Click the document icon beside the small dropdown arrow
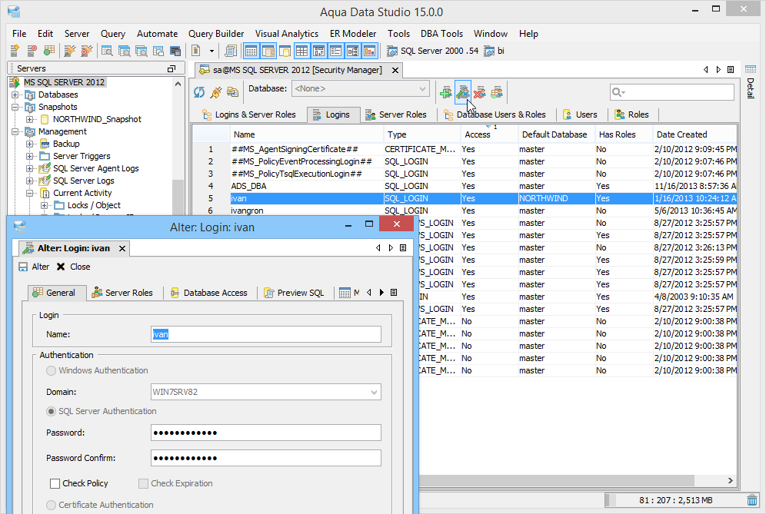Screen dimensions: 766x514 (196, 50)
